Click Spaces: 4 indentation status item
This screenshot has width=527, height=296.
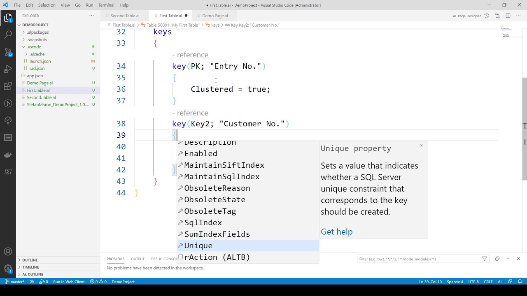click(x=455, y=282)
